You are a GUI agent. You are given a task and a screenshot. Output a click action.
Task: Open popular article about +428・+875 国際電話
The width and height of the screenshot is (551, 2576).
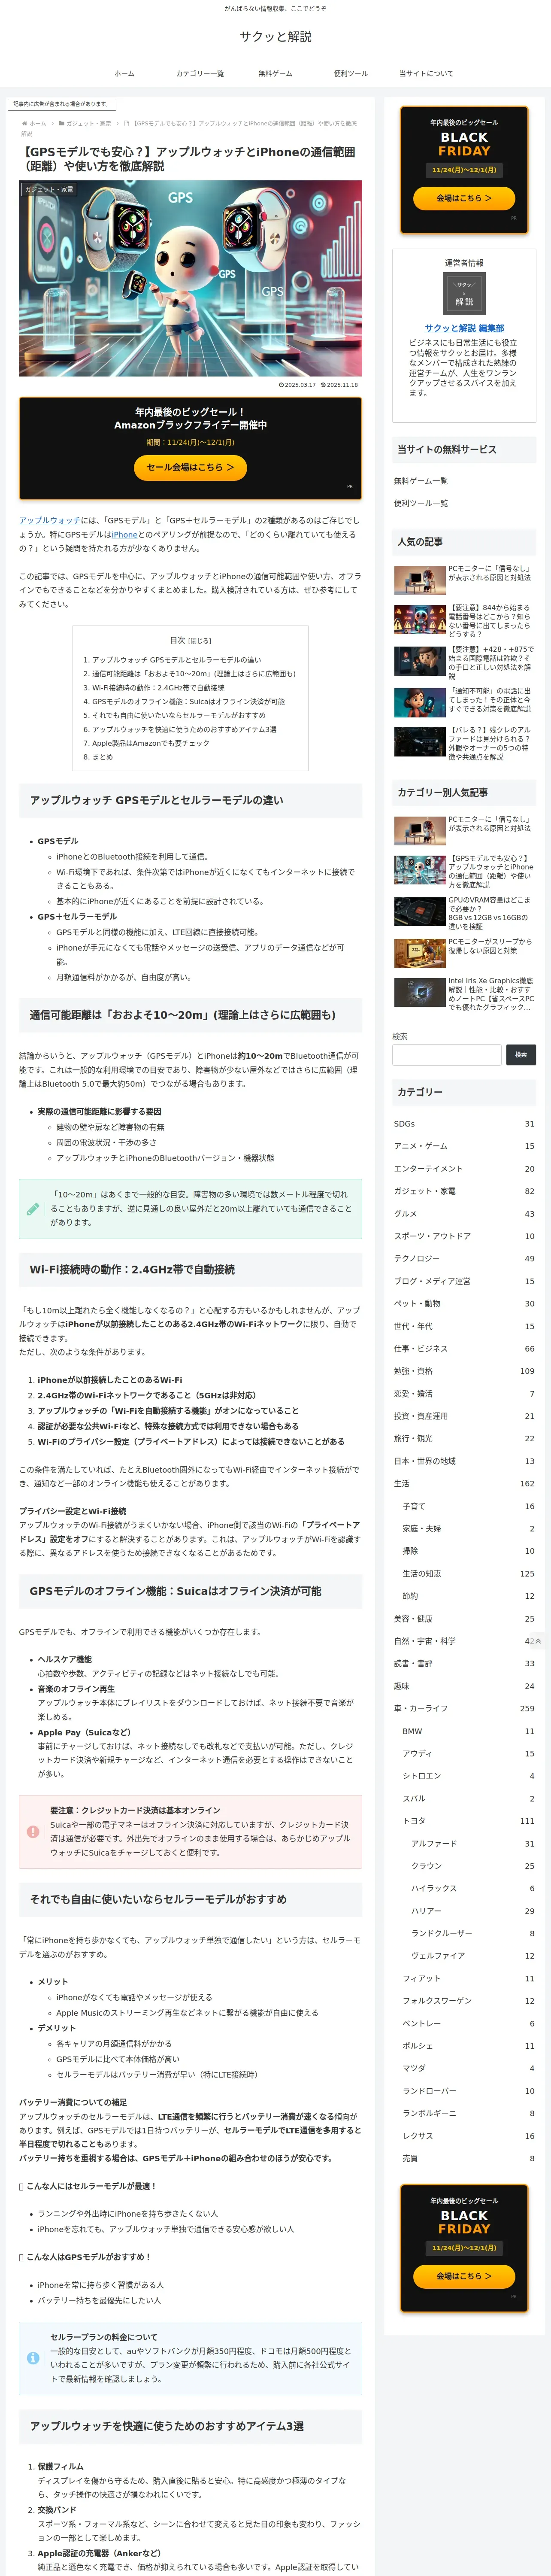(464, 662)
